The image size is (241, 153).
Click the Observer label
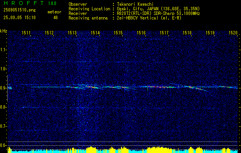[x=78, y=4]
